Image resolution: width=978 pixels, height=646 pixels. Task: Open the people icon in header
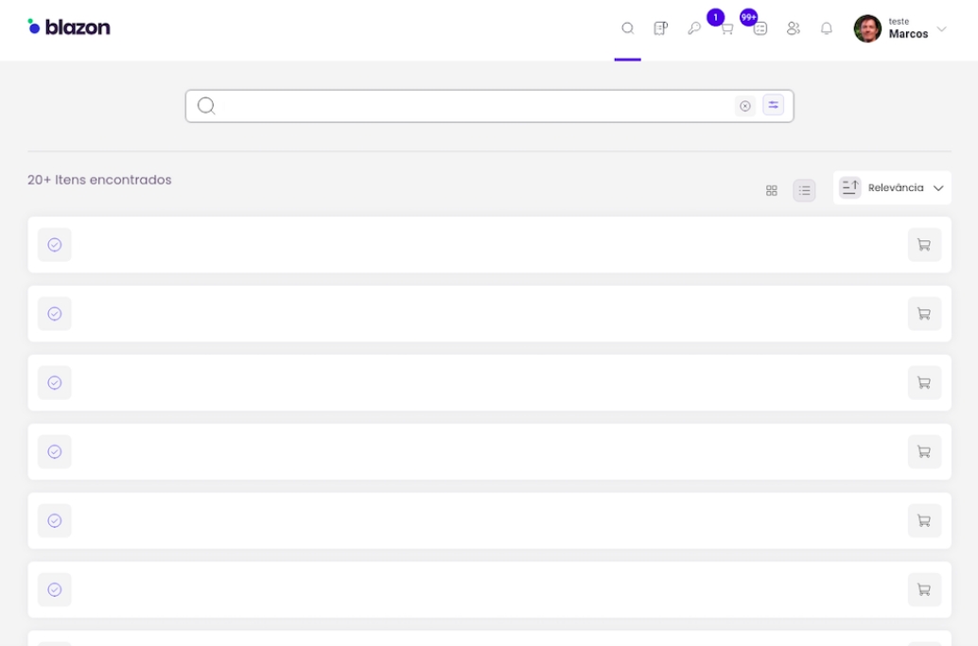pos(793,28)
